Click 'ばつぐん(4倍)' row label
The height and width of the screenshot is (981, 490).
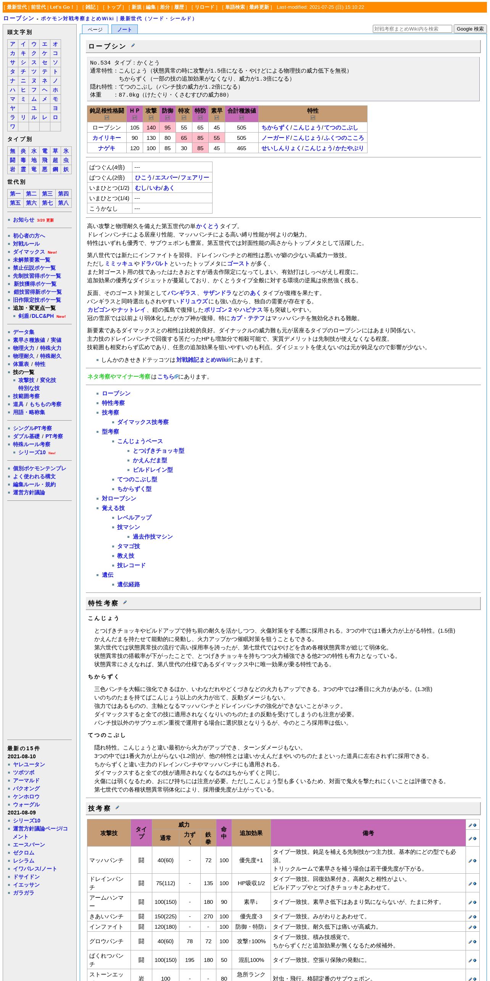click(110, 167)
